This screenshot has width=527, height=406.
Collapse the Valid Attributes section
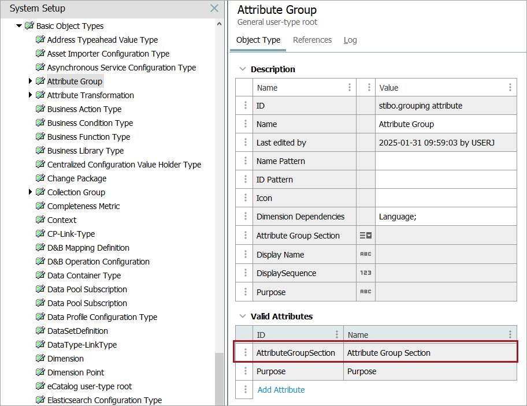[x=242, y=316]
